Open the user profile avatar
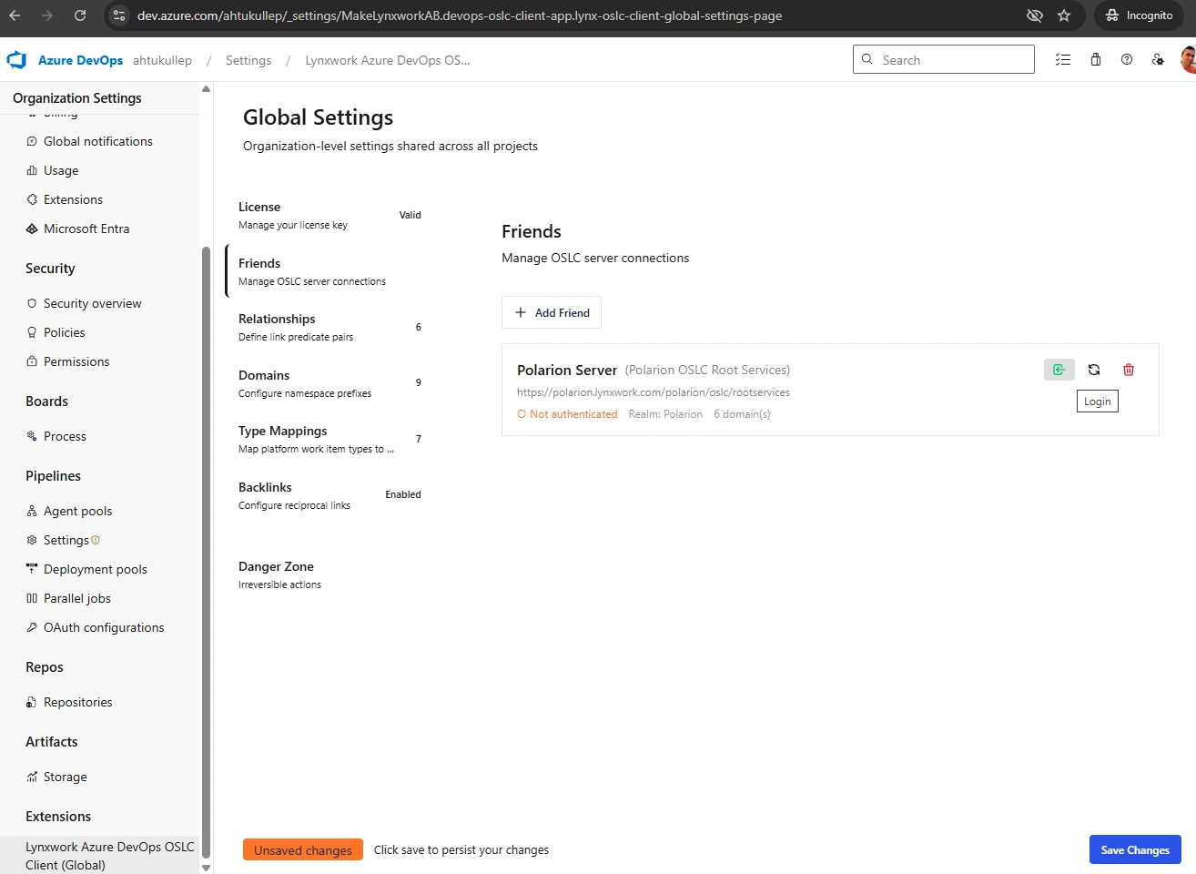This screenshot has height=874, width=1196. click(1188, 60)
